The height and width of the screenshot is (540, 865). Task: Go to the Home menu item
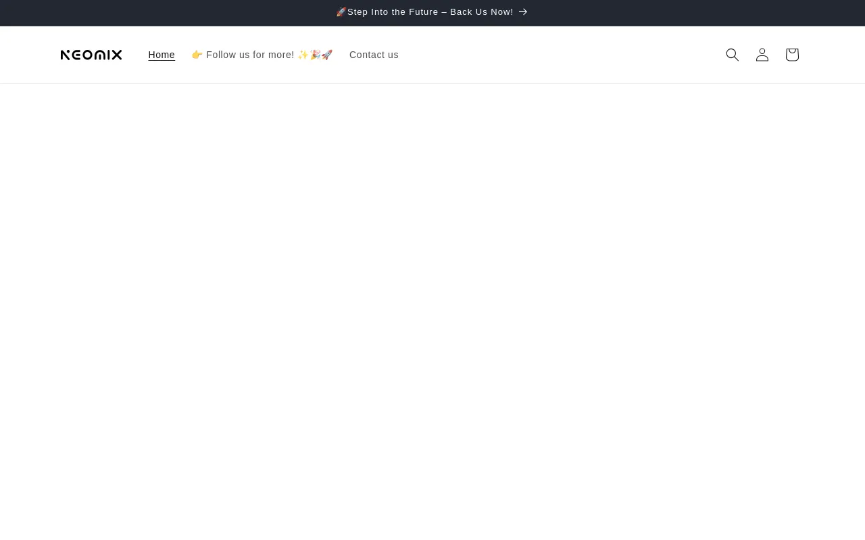[162, 55]
